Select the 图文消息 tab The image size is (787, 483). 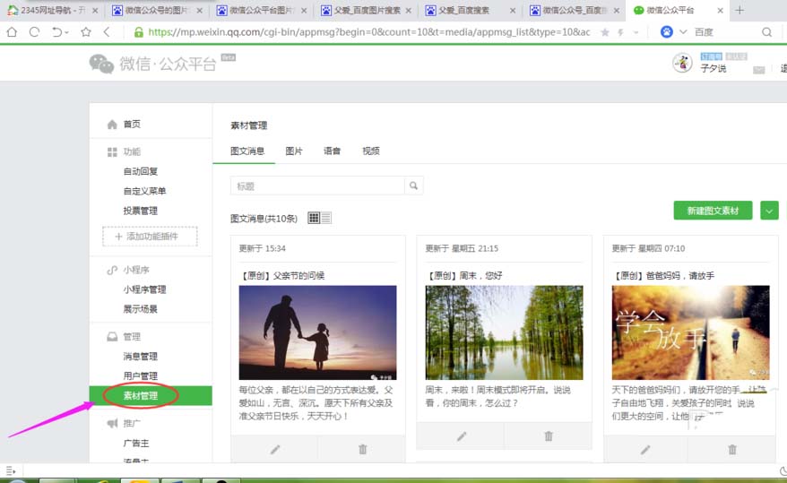point(246,151)
